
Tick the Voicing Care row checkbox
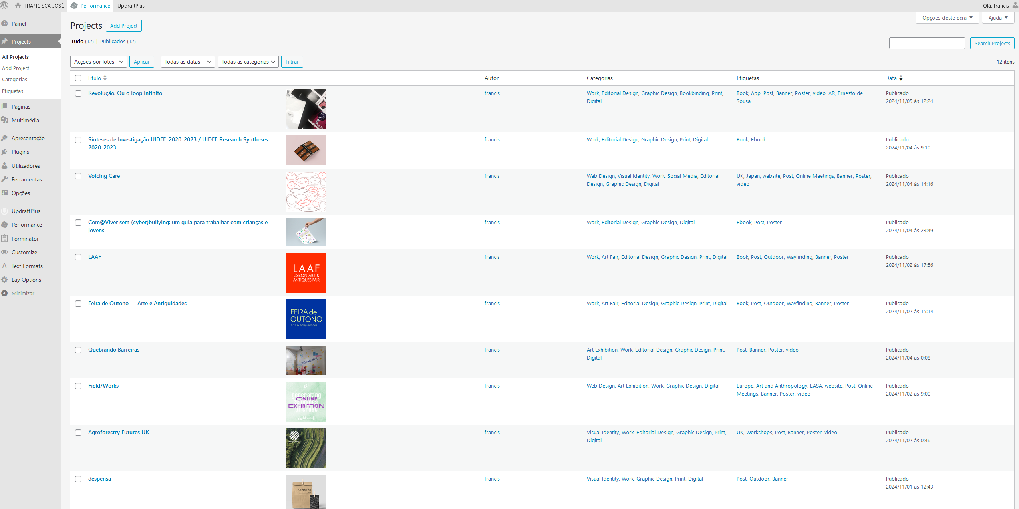coord(78,176)
